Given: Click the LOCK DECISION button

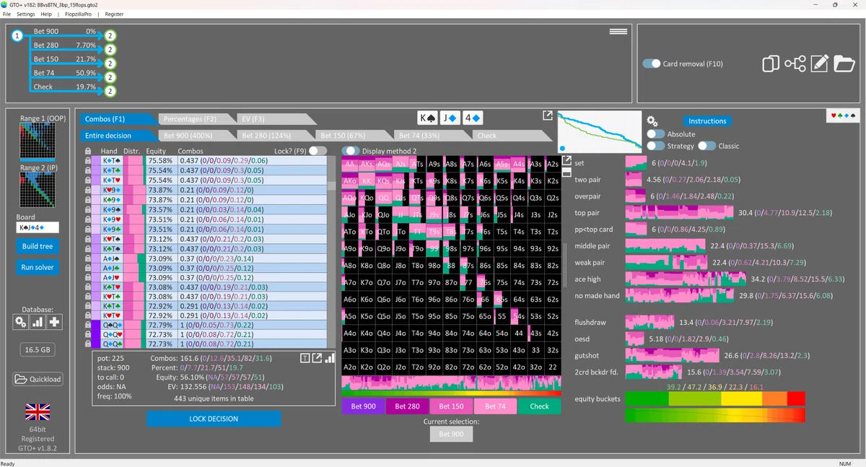Looking at the screenshot, I should [x=214, y=419].
